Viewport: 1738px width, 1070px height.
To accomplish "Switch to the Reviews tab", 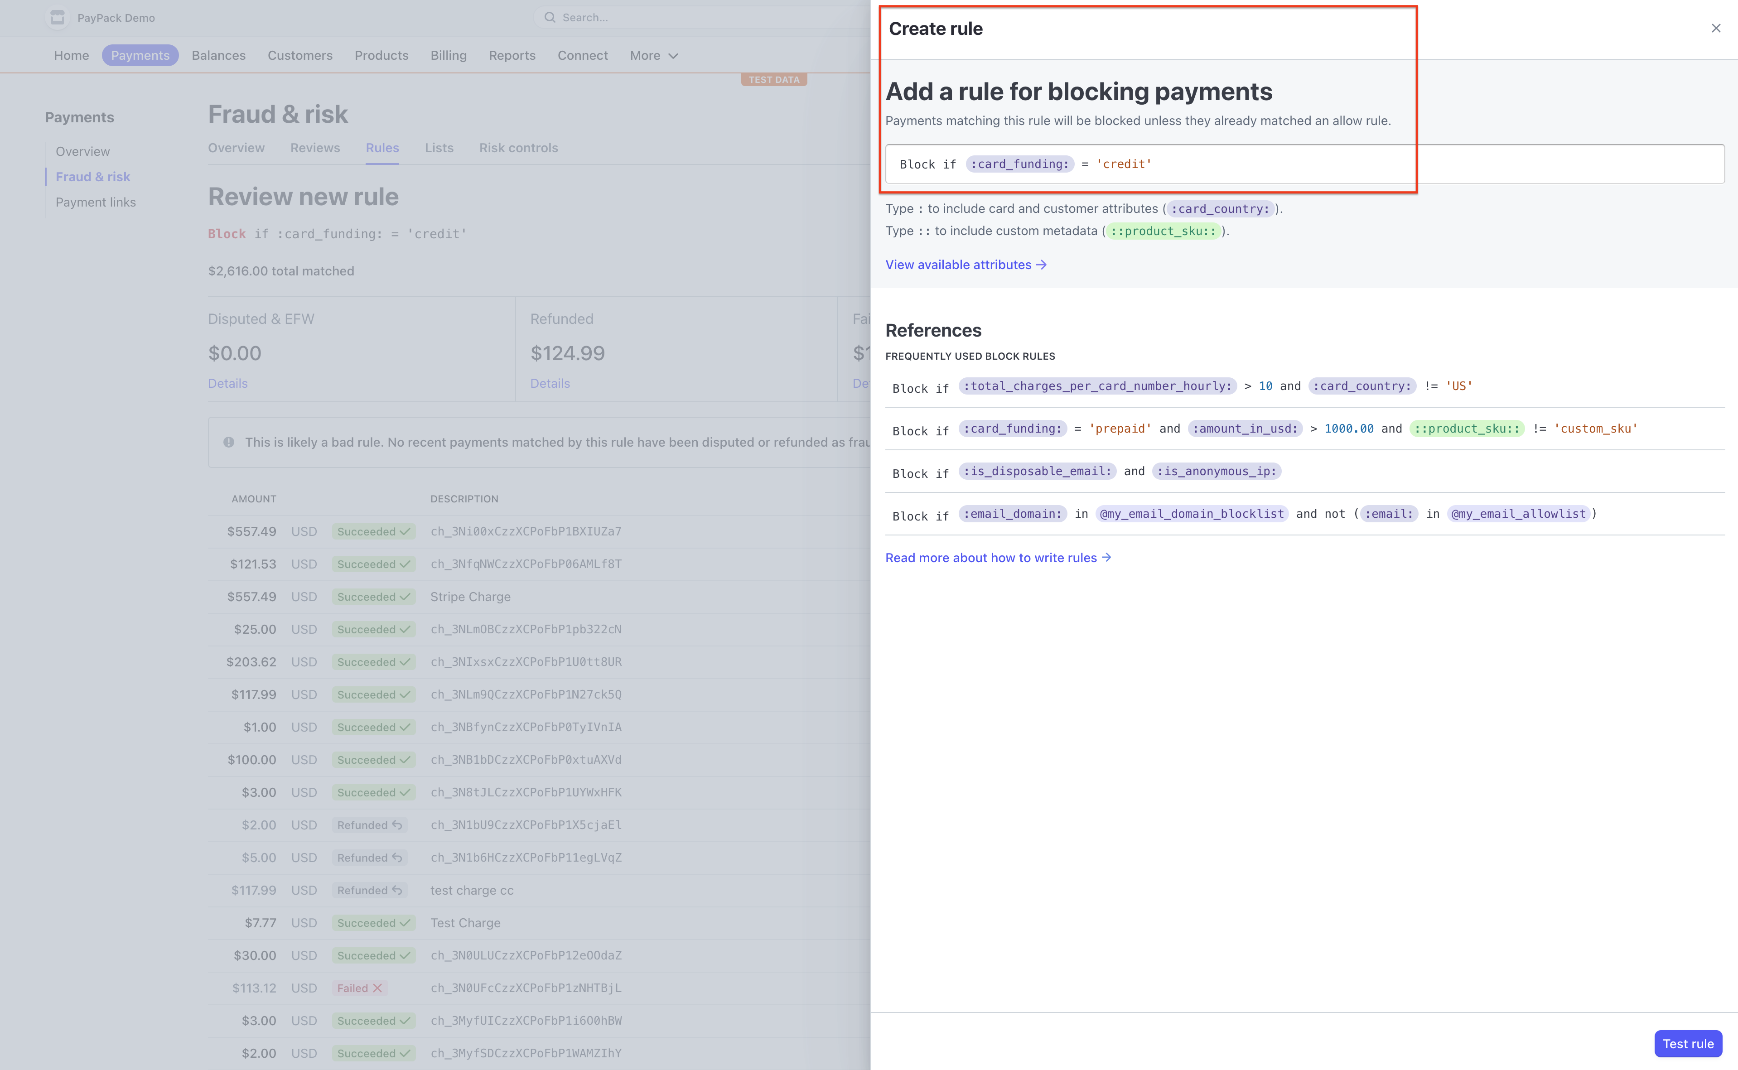I will tap(315, 148).
